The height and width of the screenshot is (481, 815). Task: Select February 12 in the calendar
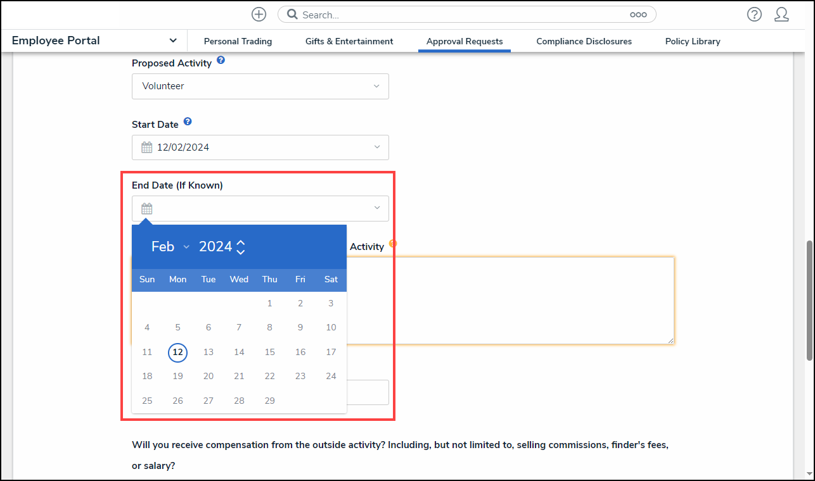(x=178, y=352)
